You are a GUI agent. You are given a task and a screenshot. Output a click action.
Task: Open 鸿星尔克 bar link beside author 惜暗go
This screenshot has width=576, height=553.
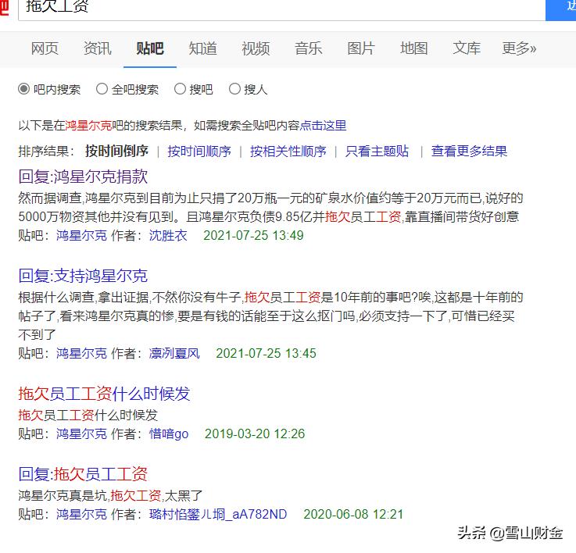[81, 433]
